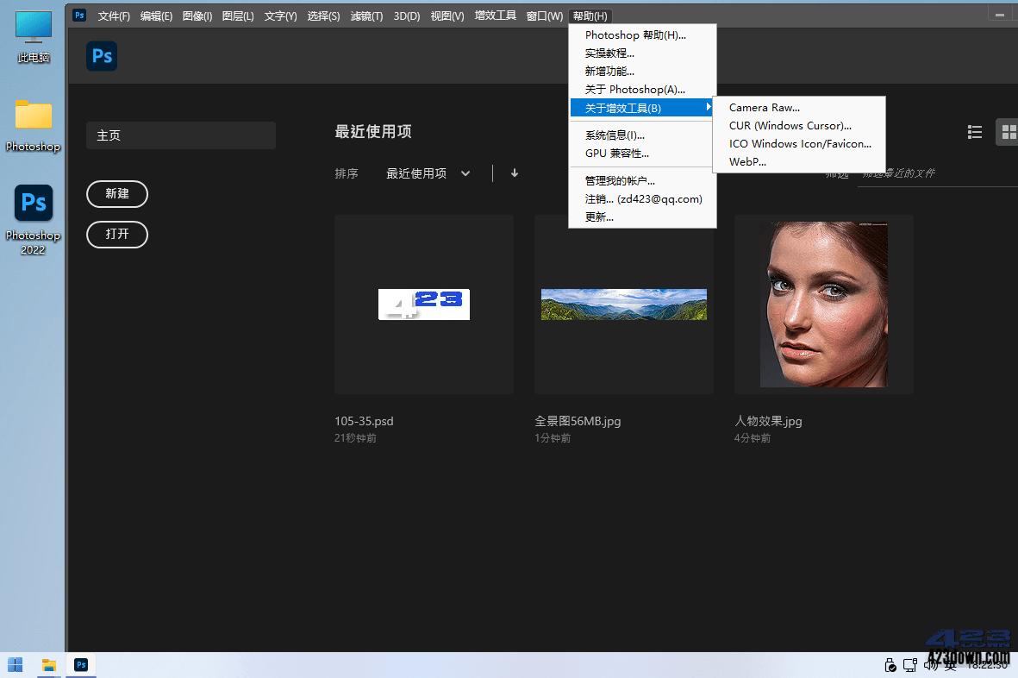Click the safely remove hardware tray icon

click(890, 664)
